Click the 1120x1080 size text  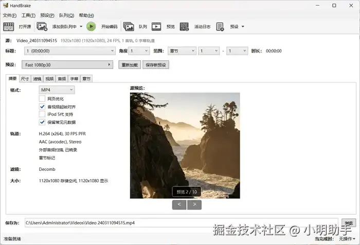click(74, 181)
